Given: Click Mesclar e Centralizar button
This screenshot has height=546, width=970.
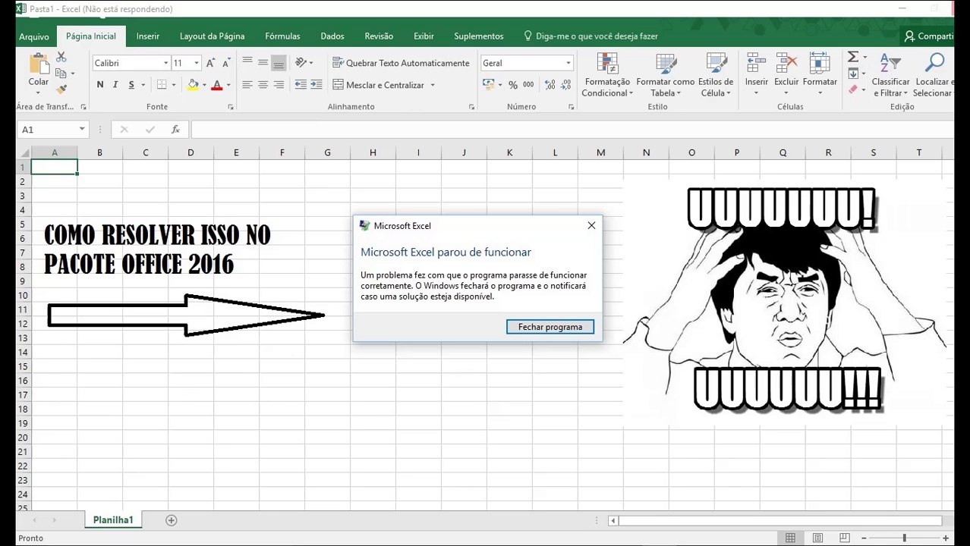Looking at the screenshot, I should pyautogui.click(x=378, y=85).
